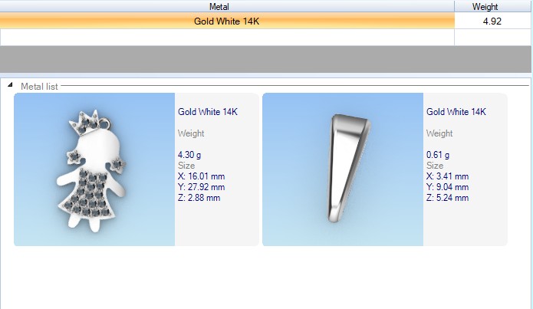The height and width of the screenshot is (309, 533).
Task: Click the Metal list section label
Action: (x=39, y=87)
